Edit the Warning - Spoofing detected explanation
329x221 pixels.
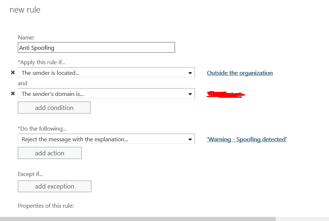247,139
